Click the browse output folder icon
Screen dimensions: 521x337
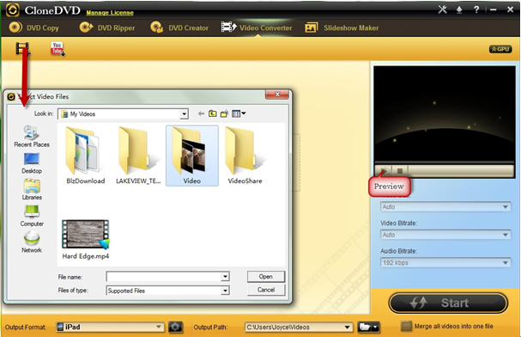tap(368, 328)
